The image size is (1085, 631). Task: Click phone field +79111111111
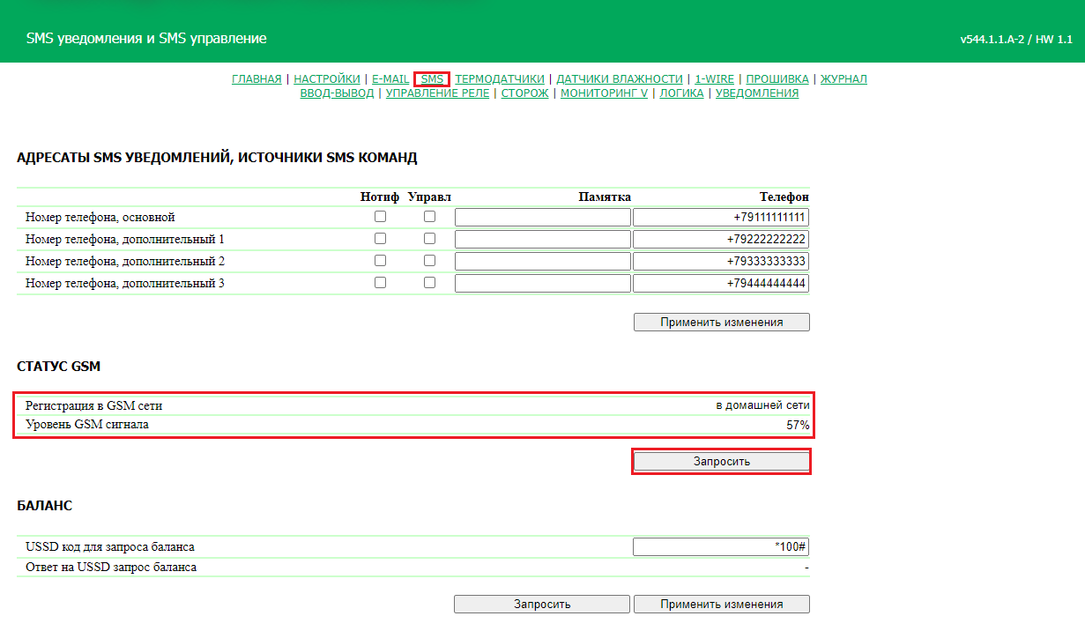coord(721,218)
